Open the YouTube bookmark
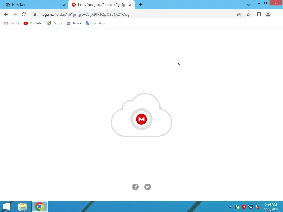Screen dimensions: 283x212 [x=33, y=23]
